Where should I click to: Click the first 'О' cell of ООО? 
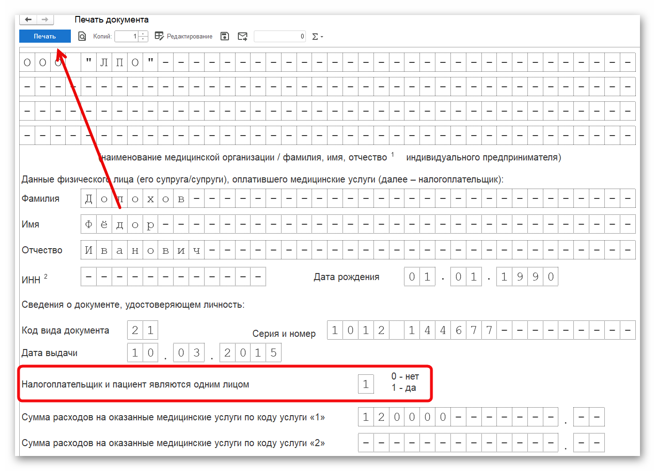point(27,62)
